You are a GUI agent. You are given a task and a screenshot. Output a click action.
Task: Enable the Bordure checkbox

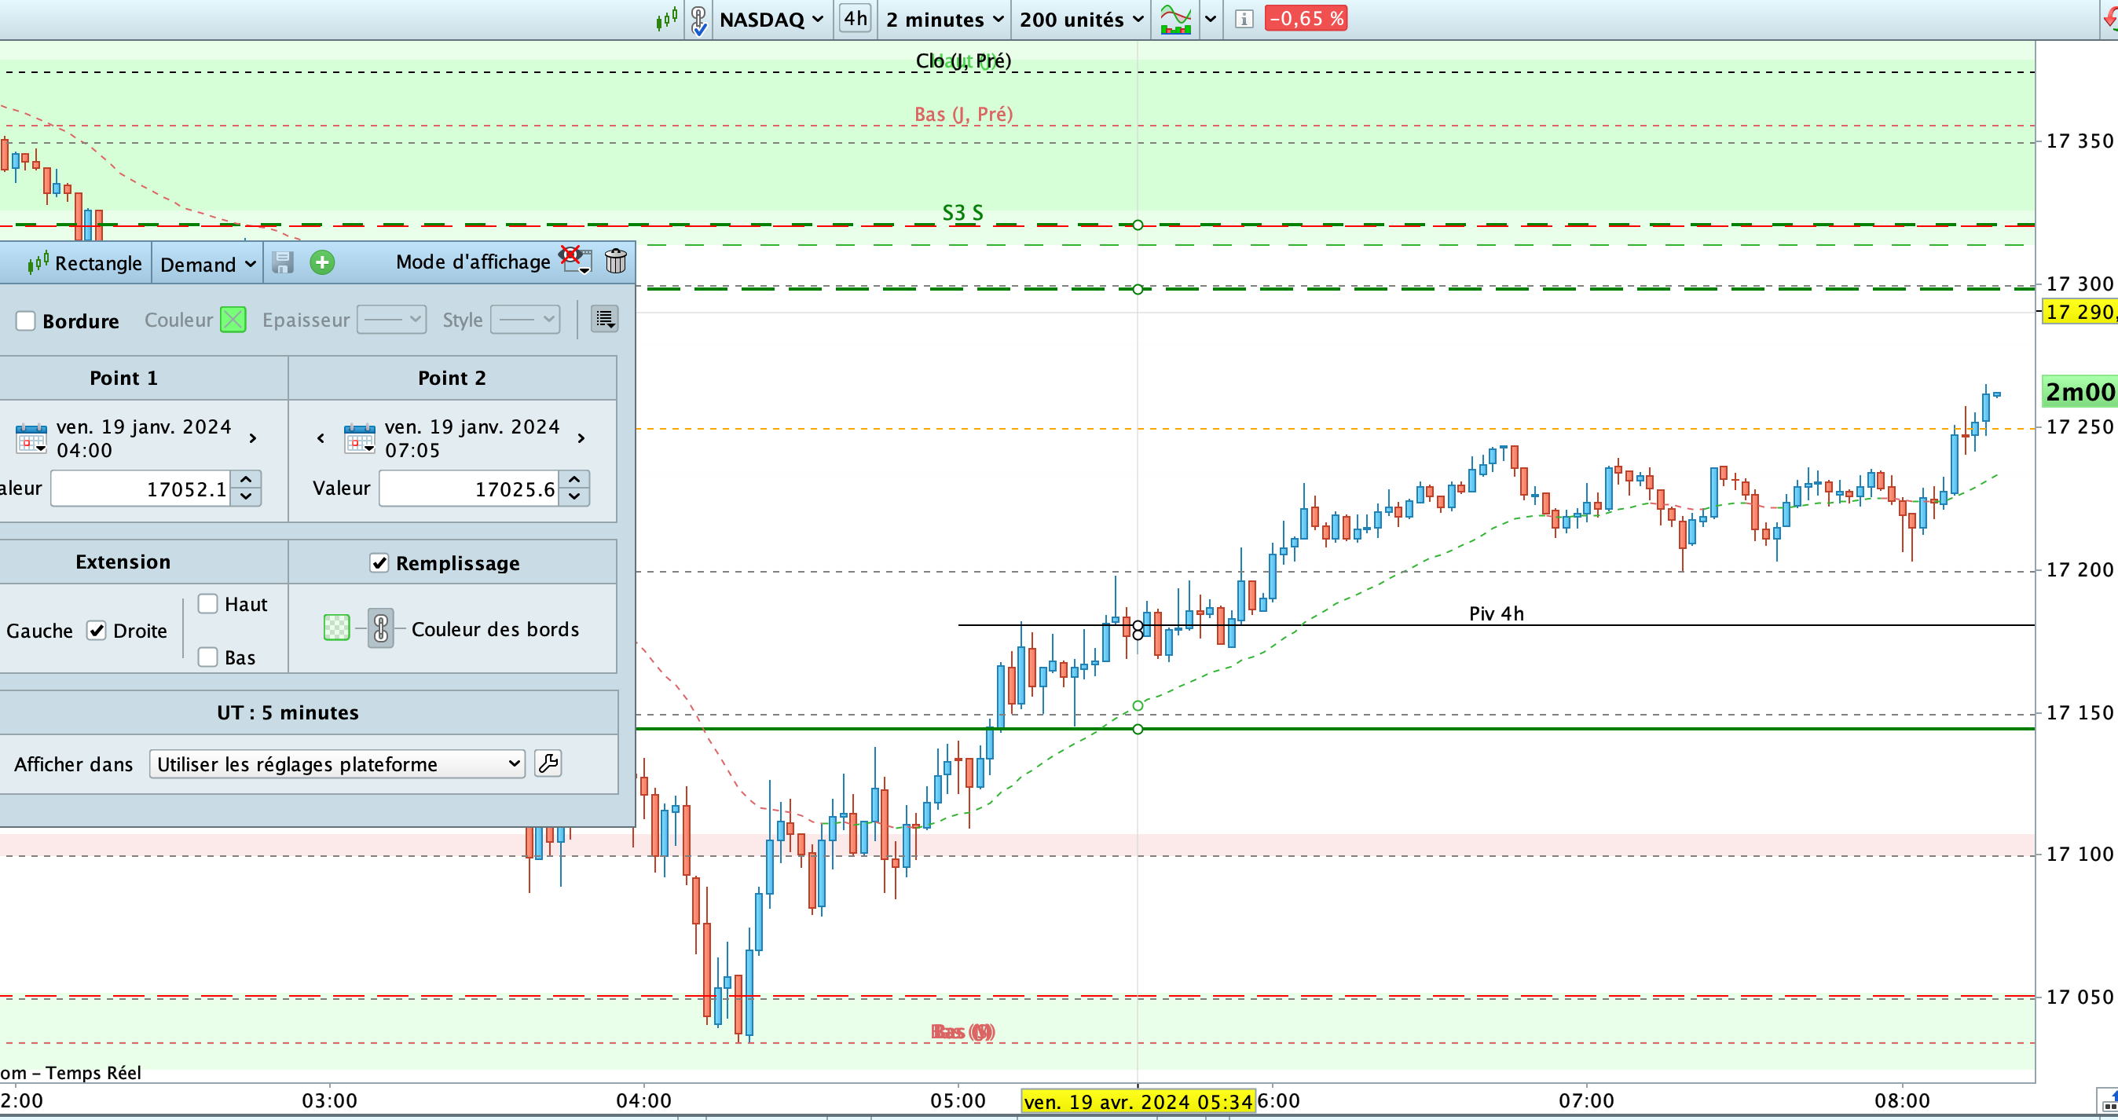coord(26,320)
